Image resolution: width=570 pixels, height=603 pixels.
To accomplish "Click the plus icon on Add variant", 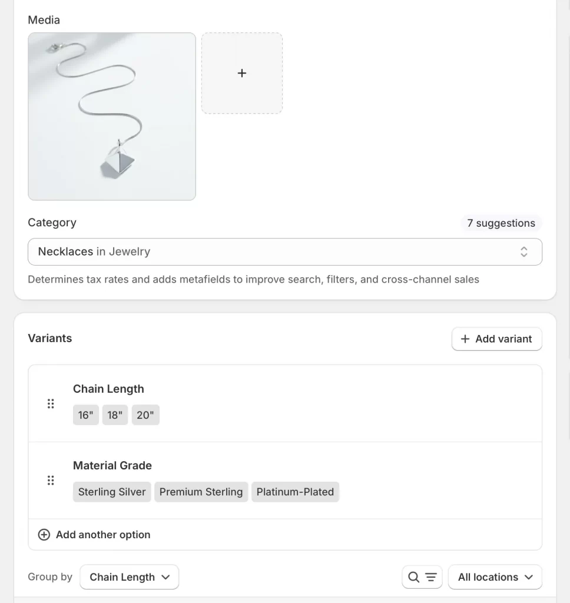I will (465, 339).
